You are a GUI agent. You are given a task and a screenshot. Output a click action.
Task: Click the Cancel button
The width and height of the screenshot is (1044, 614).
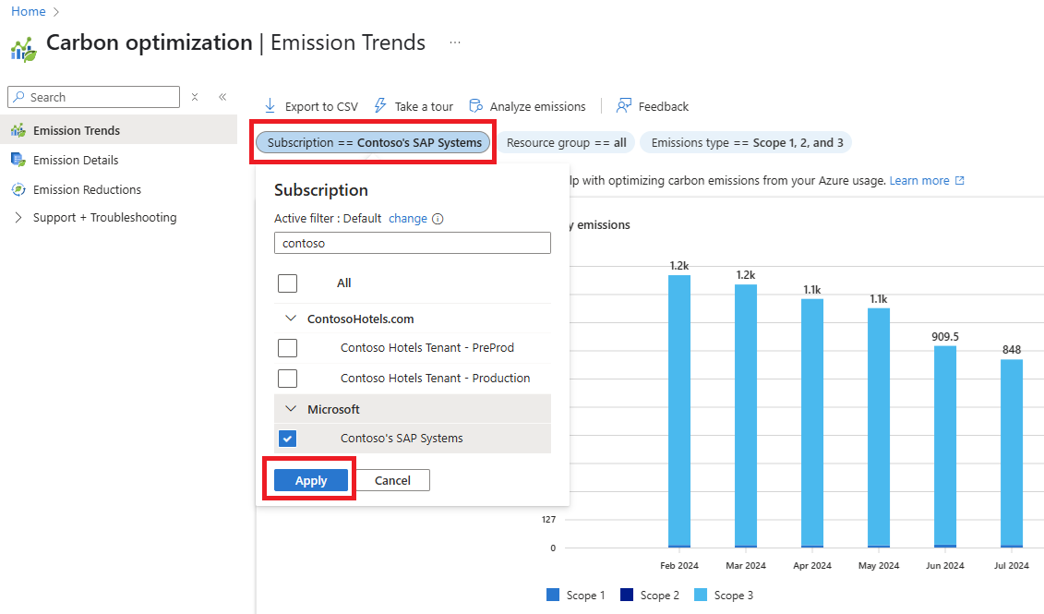coord(392,480)
